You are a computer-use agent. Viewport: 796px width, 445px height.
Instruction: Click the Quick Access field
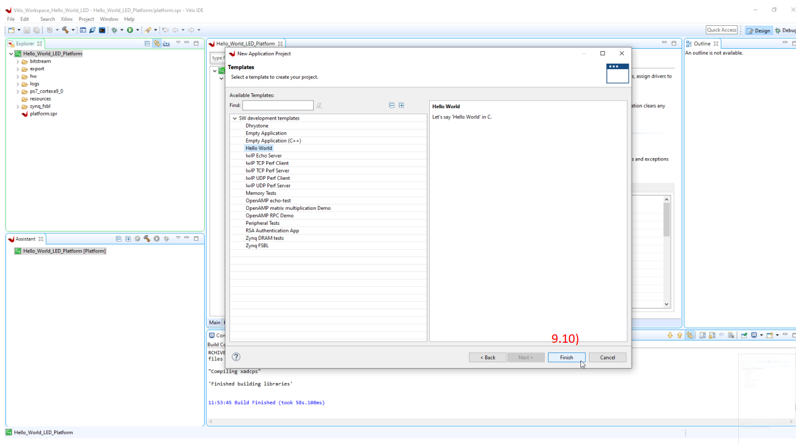click(722, 30)
